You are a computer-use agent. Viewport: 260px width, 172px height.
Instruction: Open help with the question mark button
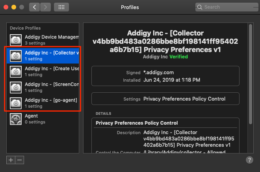coord(249,160)
